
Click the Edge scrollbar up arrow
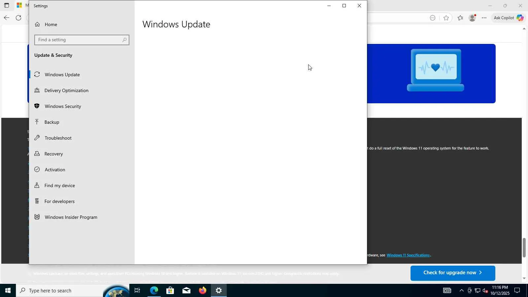click(x=524, y=29)
